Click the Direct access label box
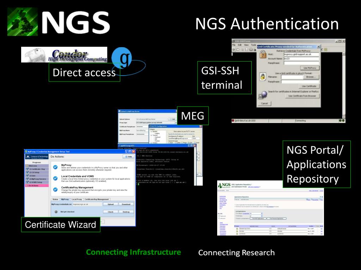This screenshot has width=361, height=270. click(84, 72)
